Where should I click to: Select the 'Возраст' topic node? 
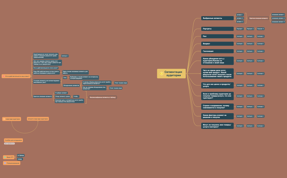[217, 44]
